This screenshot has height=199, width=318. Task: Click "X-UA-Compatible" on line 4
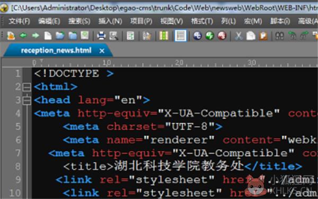tap(219, 113)
